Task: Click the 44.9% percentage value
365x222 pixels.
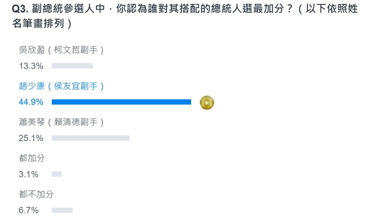Action: [31, 102]
